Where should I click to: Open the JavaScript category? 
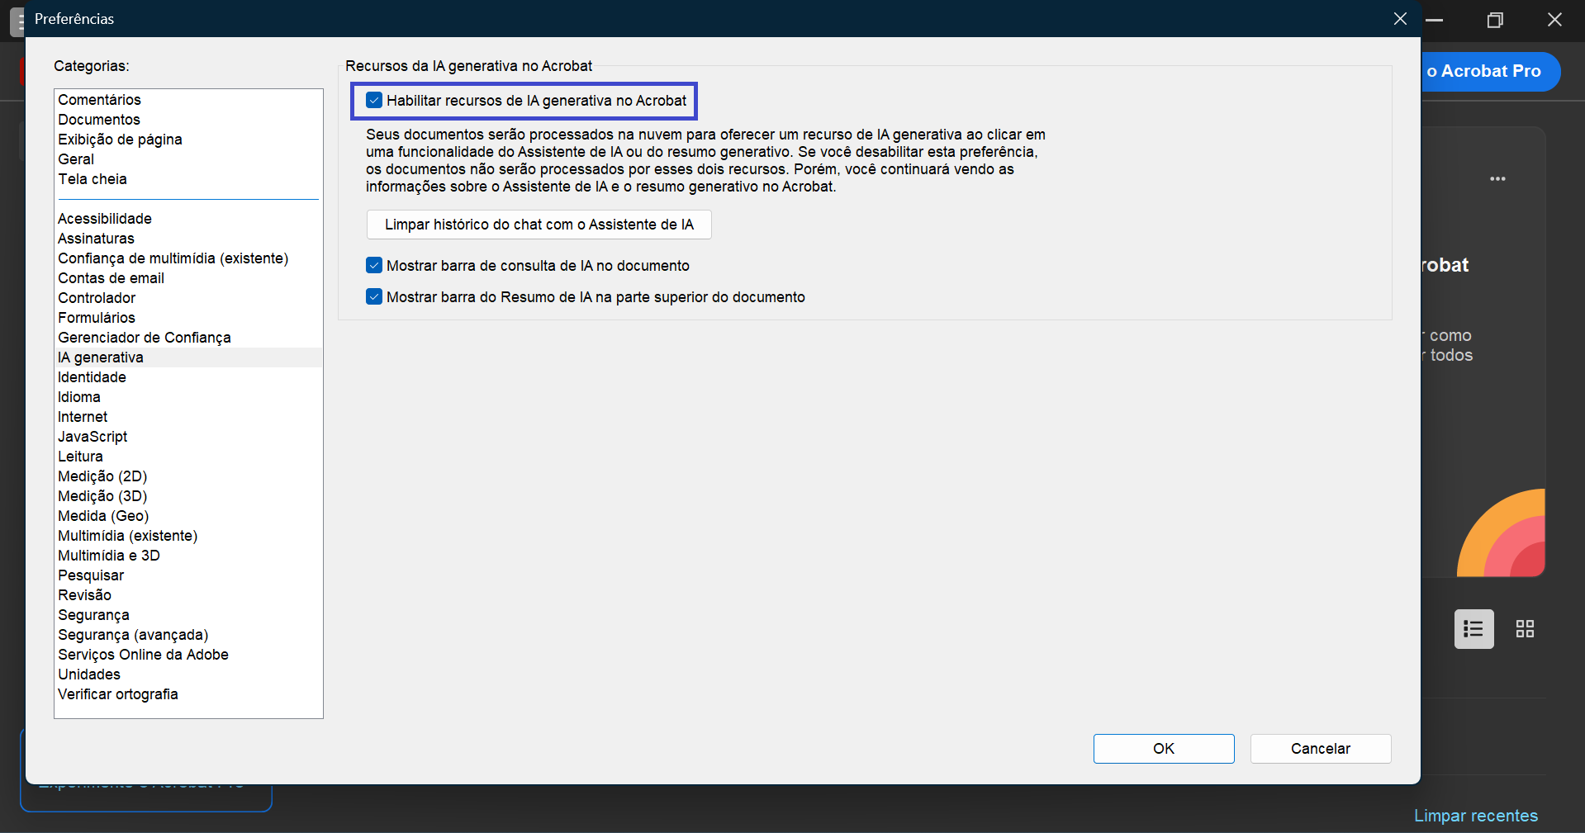[188, 437]
